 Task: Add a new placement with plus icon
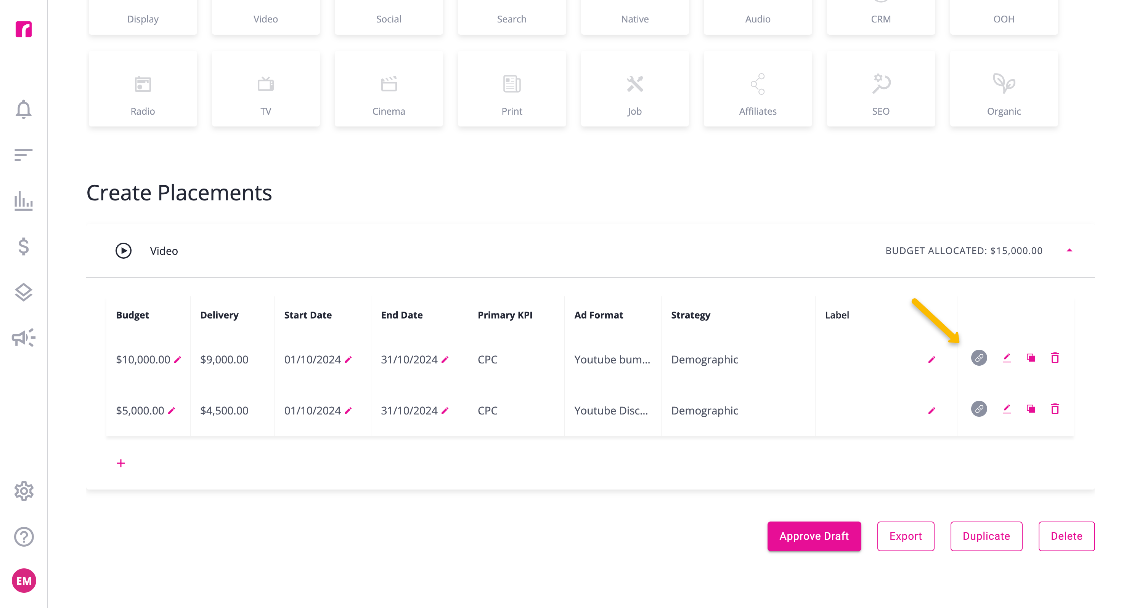(x=121, y=463)
